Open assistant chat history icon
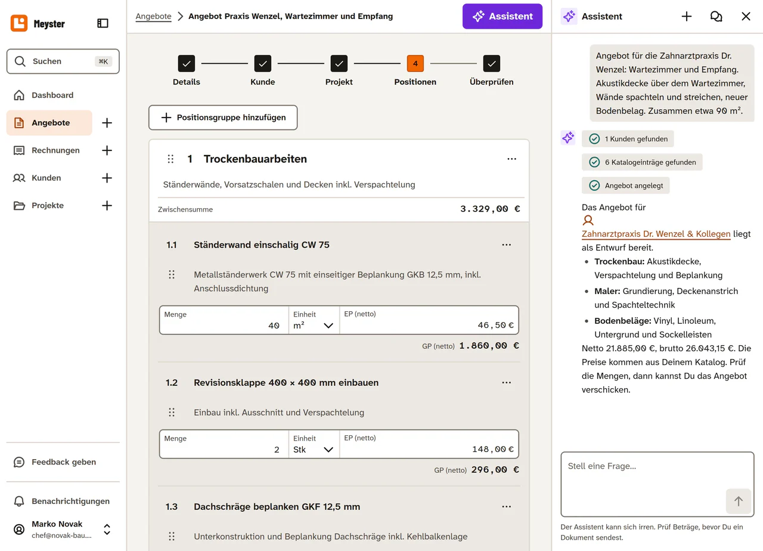763x551 pixels. click(x=717, y=17)
